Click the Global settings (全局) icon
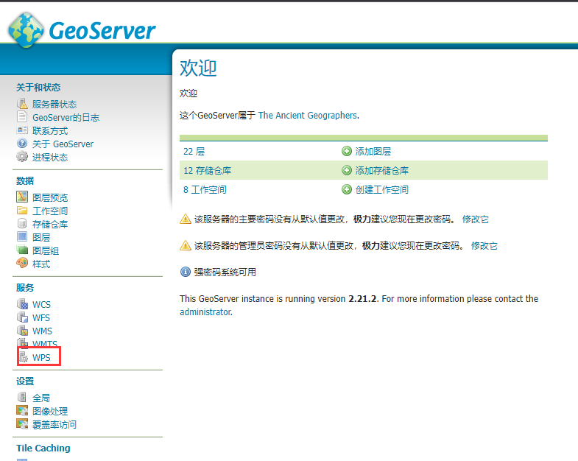 pyautogui.click(x=22, y=398)
